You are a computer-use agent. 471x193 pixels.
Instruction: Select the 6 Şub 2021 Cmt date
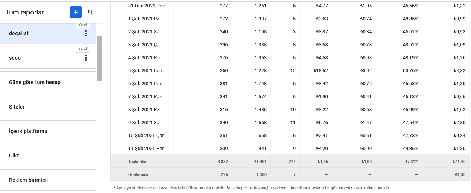(146, 84)
